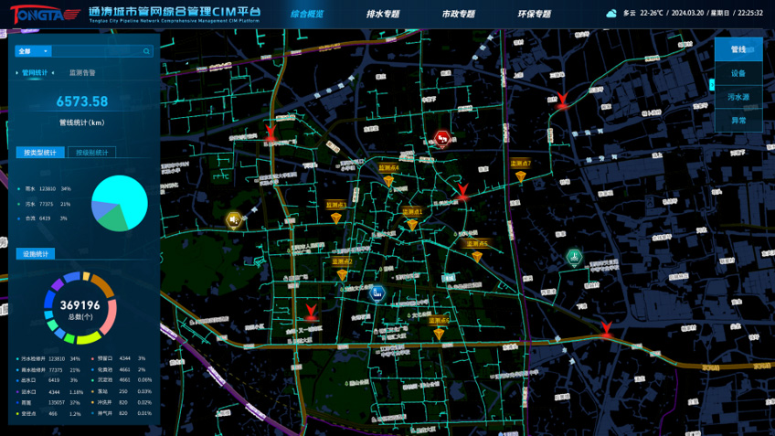Open the 综合概览 tab
Image resolution: width=775 pixels, height=436 pixels.
pyautogui.click(x=307, y=14)
